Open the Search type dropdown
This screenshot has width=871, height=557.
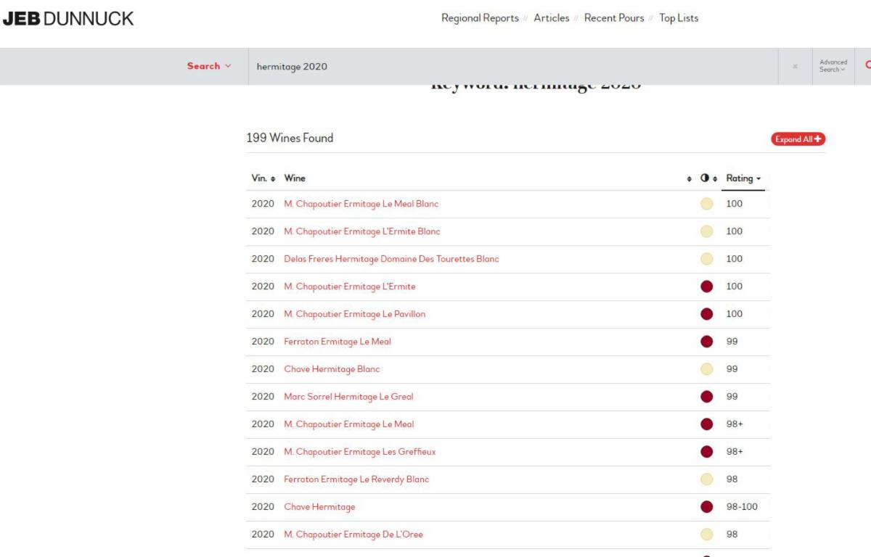click(209, 66)
